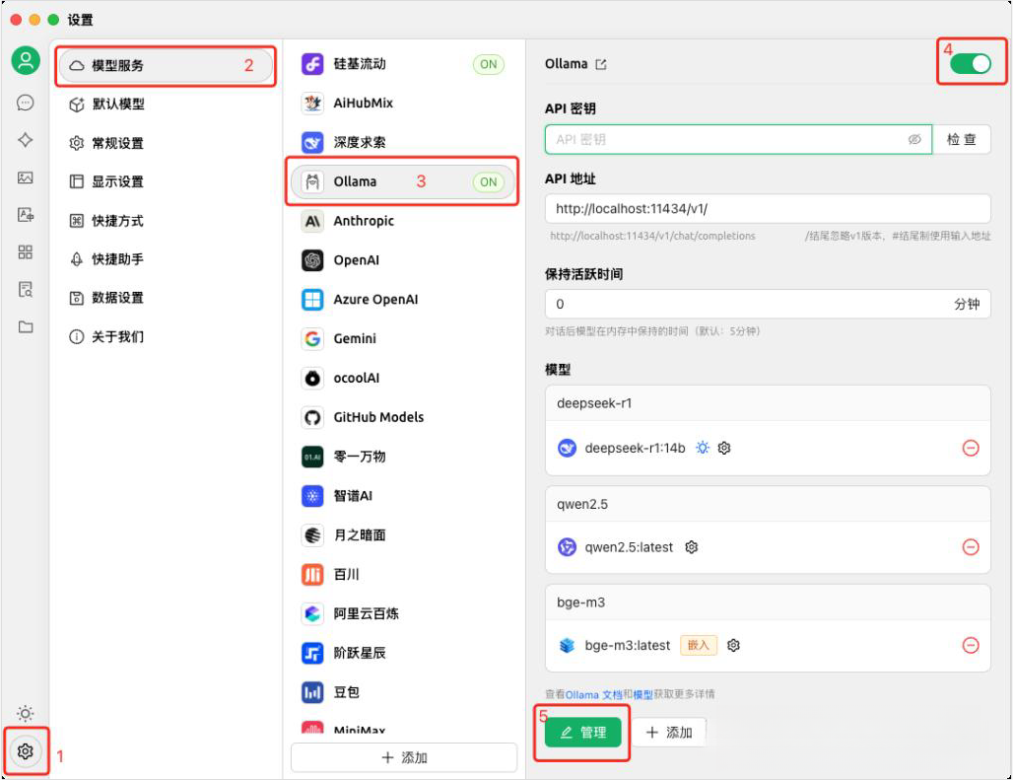This screenshot has height=780, width=1013.
Task: Open settings via the gear icon
Action: coord(26,751)
